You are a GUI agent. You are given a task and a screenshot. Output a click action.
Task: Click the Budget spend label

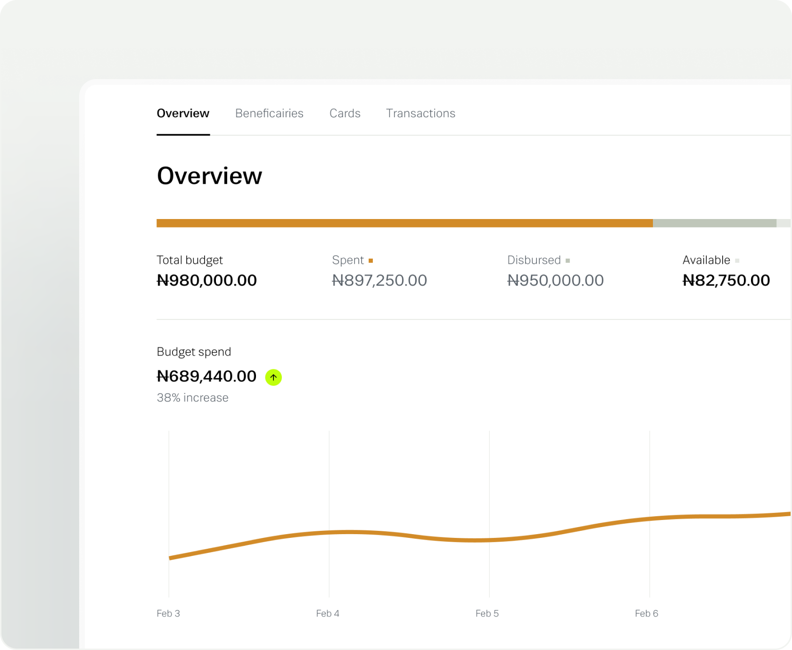pos(194,352)
